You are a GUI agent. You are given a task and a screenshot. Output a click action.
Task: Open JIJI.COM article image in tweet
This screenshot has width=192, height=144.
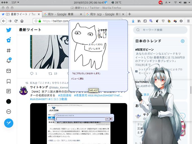(x=78, y=124)
